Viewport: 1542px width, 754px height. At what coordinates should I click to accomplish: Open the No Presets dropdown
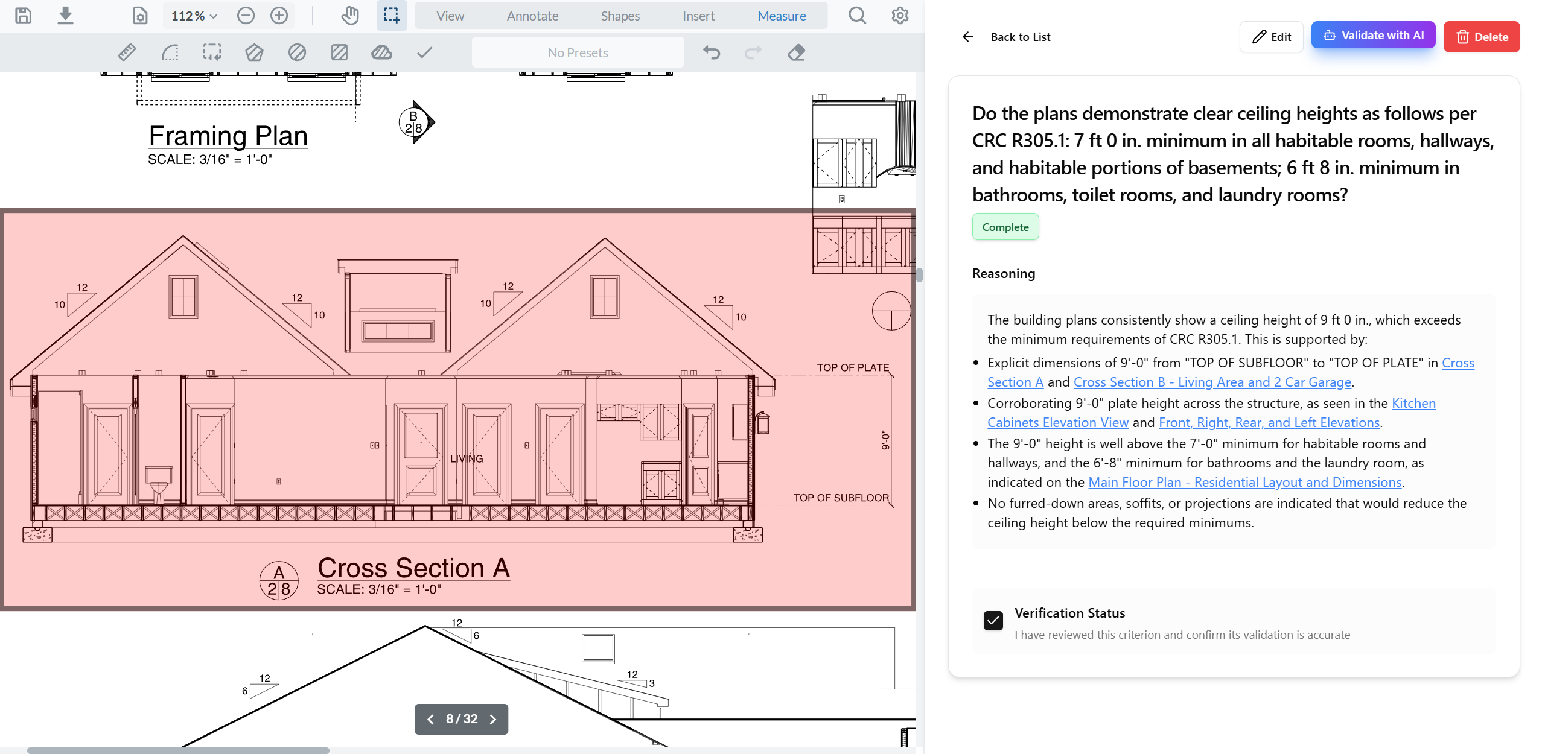578,53
